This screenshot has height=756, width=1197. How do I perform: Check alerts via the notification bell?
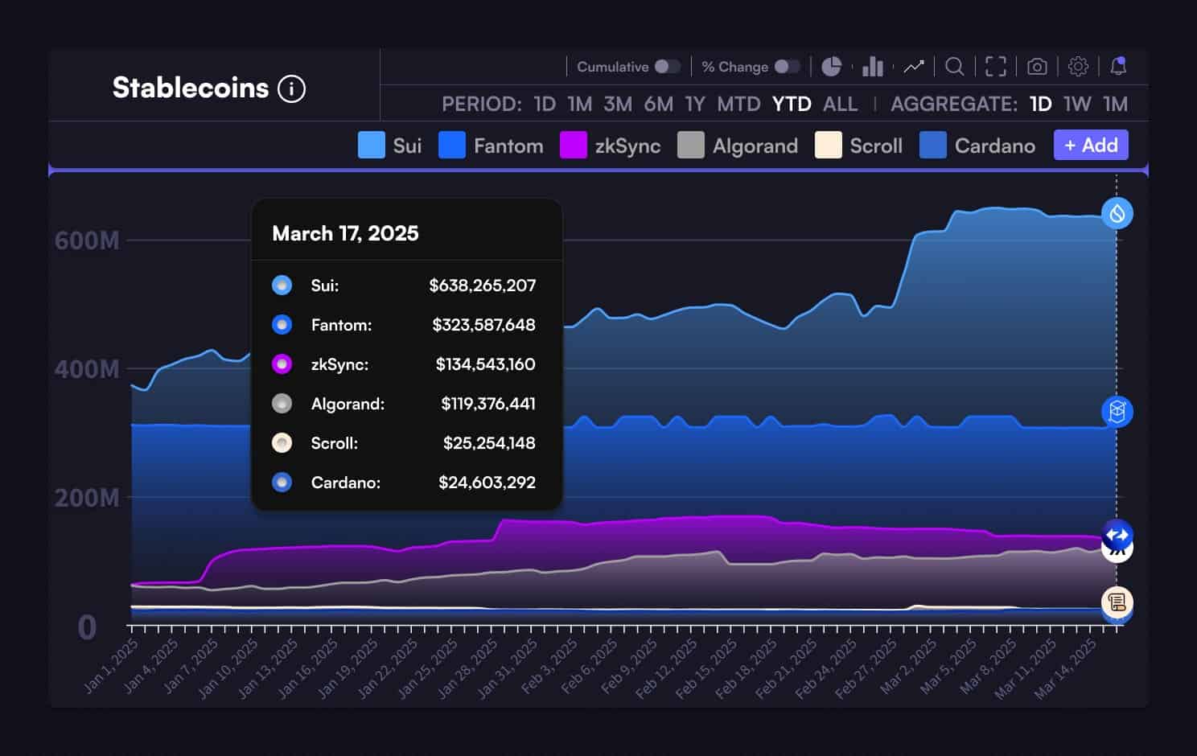pos(1117,67)
